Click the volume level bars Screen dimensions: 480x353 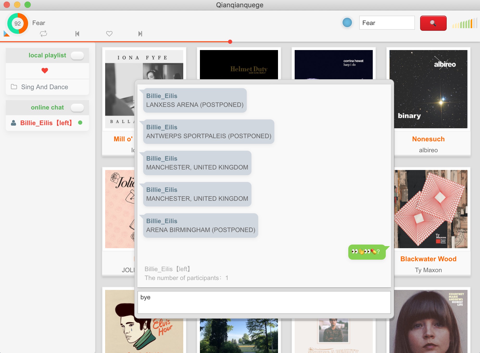465,23
